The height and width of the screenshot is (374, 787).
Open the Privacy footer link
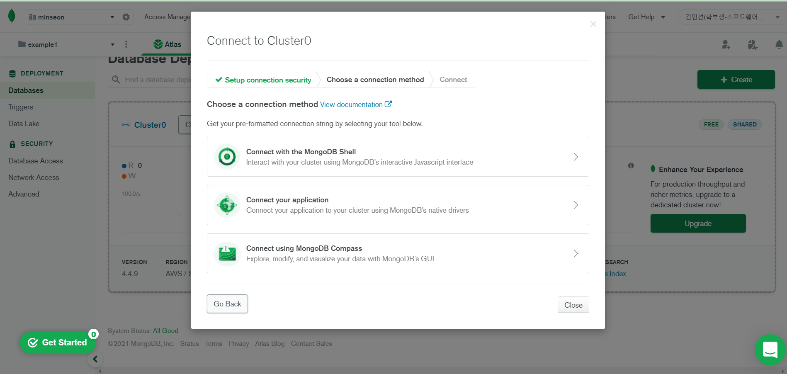[x=238, y=344]
